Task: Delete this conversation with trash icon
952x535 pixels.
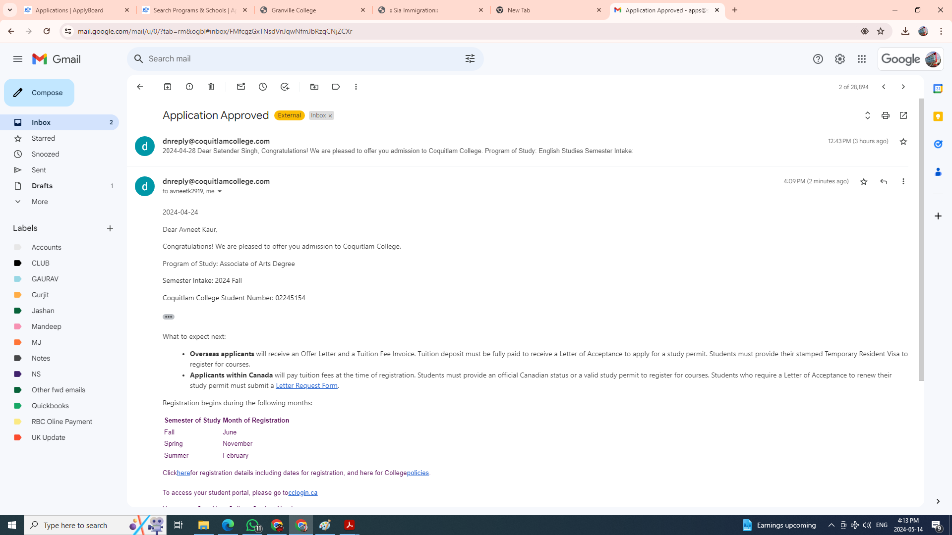Action: pyautogui.click(x=211, y=87)
